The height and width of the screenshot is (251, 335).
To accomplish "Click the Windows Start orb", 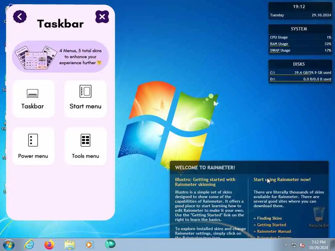I will [x=9, y=244].
